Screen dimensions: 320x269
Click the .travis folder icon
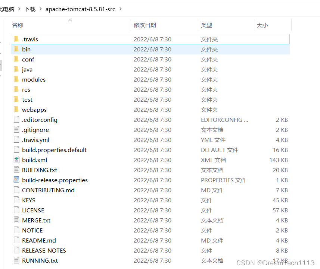[16, 39]
